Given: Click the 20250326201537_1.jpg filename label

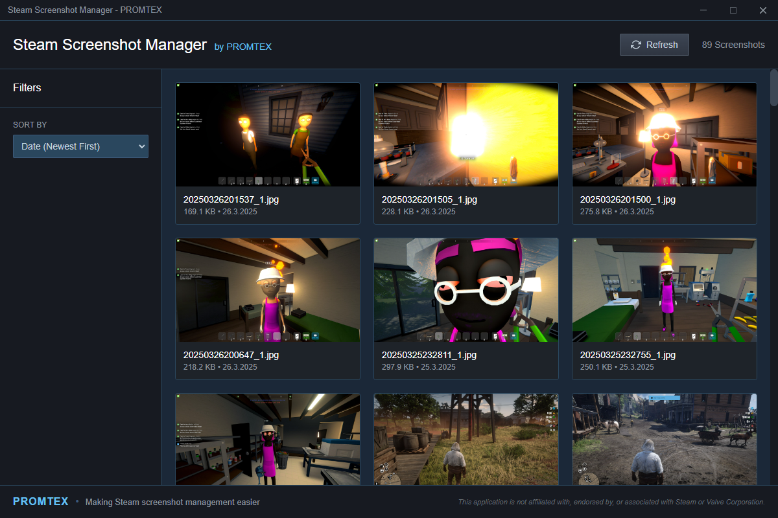Looking at the screenshot, I should pos(231,199).
